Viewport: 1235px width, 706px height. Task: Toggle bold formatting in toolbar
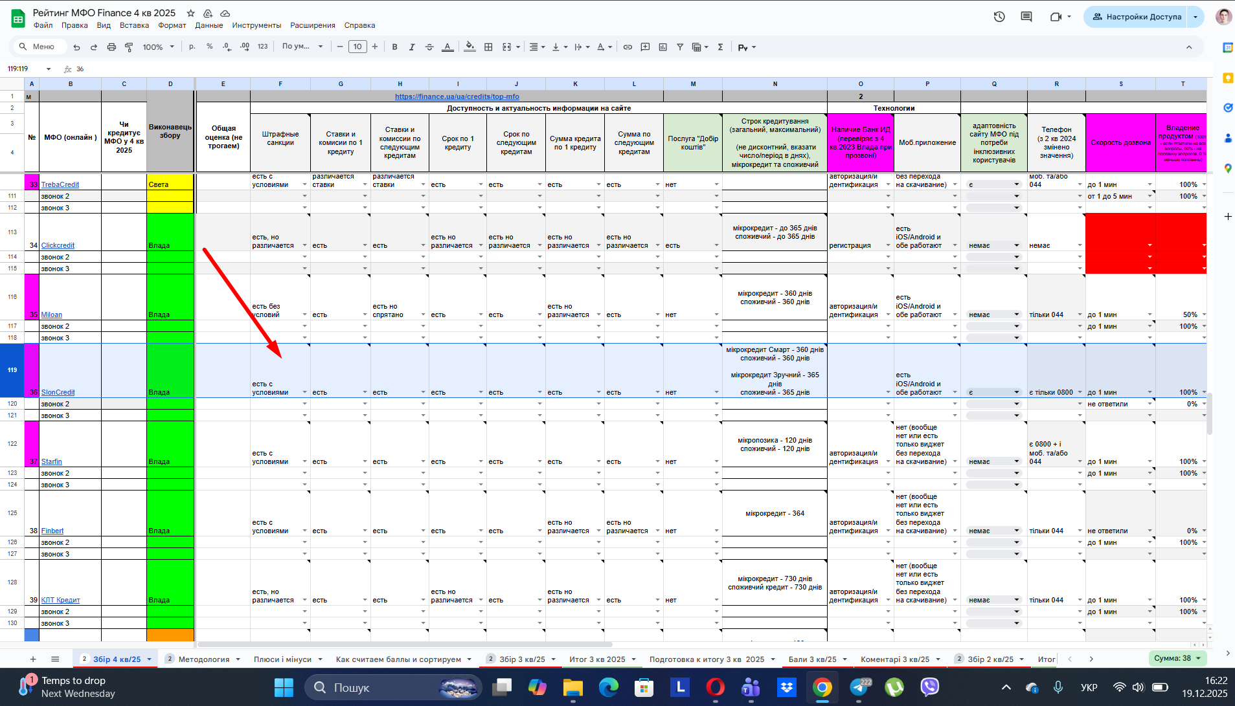pos(394,47)
